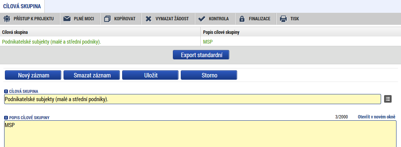This screenshot has width=401, height=147.
Task: Click the checkmark icon for Kontrola
Action: click(202, 19)
